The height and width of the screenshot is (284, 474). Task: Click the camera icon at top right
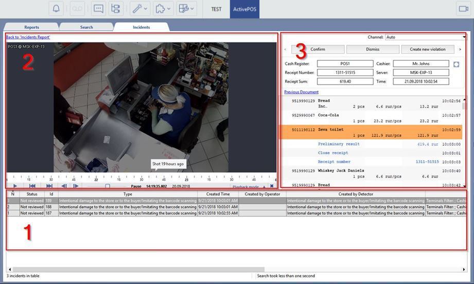(x=463, y=9)
